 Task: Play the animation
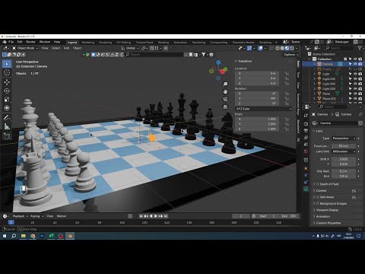[x=156, y=216]
